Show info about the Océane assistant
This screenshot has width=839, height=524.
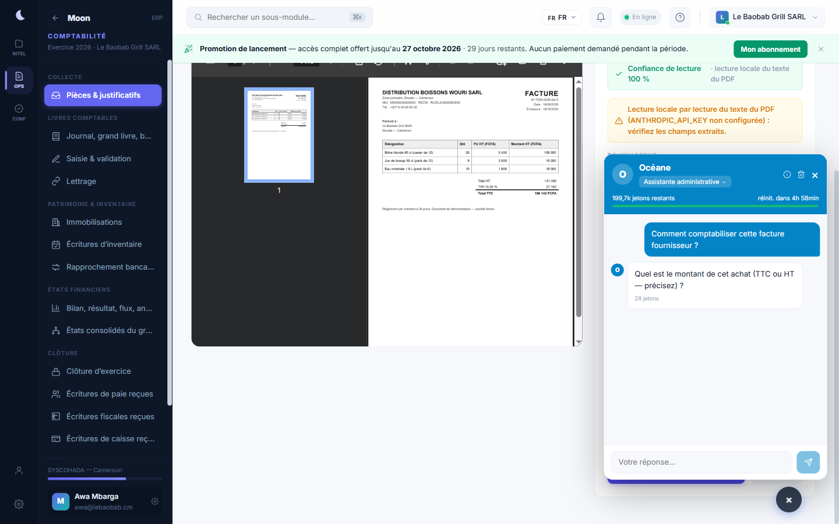[x=787, y=175]
